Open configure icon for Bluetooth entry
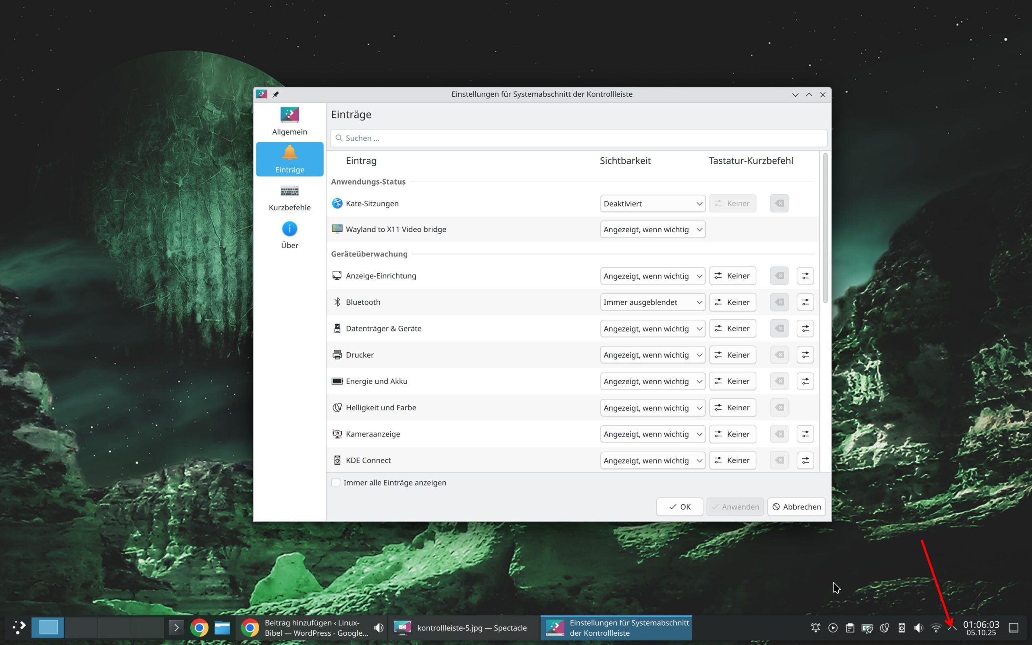This screenshot has width=1032, height=645. click(x=805, y=302)
